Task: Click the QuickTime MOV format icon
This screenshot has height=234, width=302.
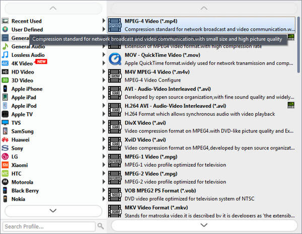Action: click(115, 59)
